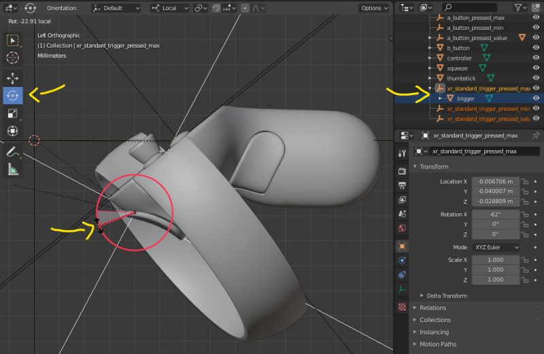Choose the Move tool
The image size is (544, 354).
click(13, 78)
